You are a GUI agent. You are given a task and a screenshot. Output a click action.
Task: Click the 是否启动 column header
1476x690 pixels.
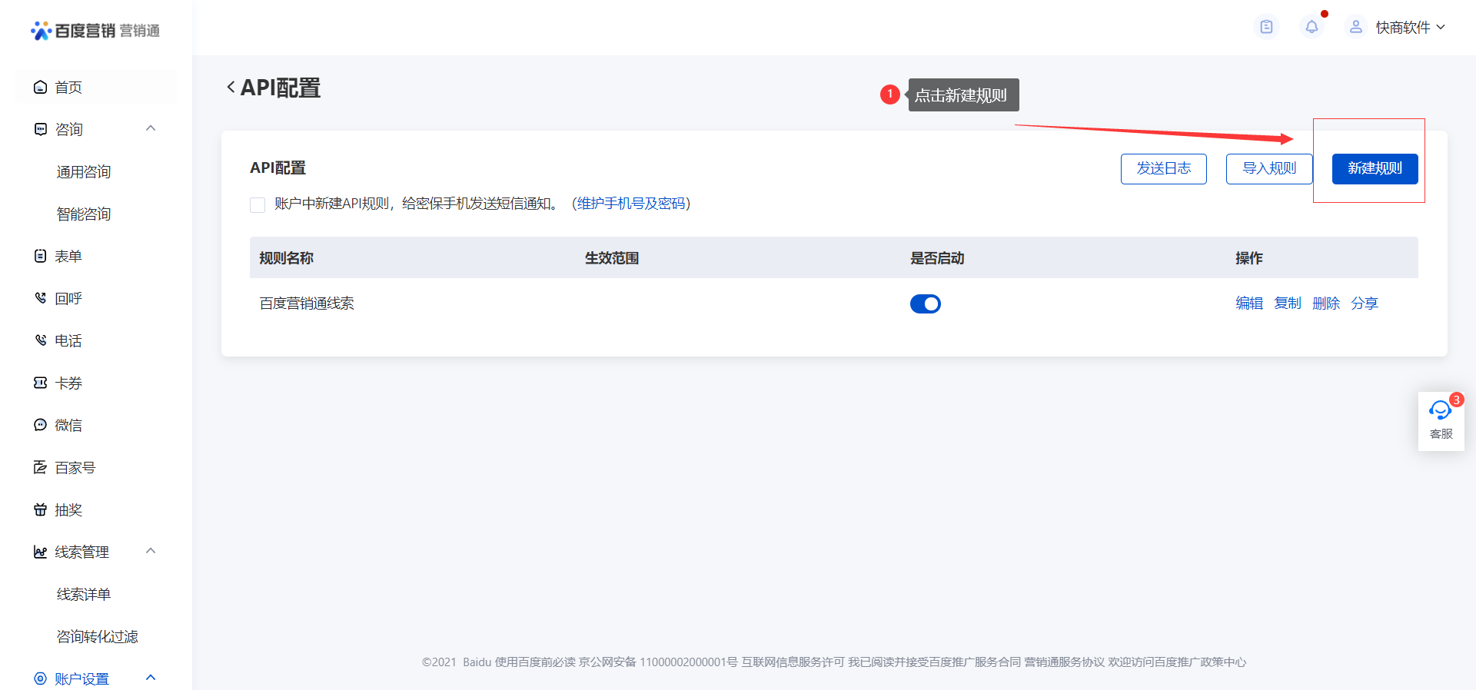(x=937, y=258)
